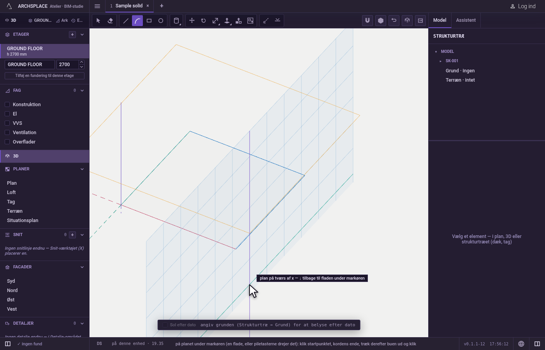
Task: Select the push-pull extrude tool
Action: [x=227, y=21]
